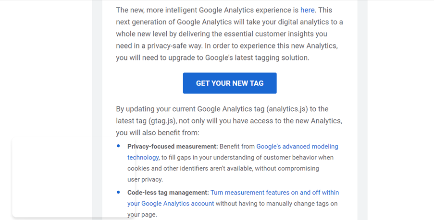Image resolution: width=434 pixels, height=220 pixels.
Task: Click the blue bullet beside Code-less tag management
Action: 119,192
